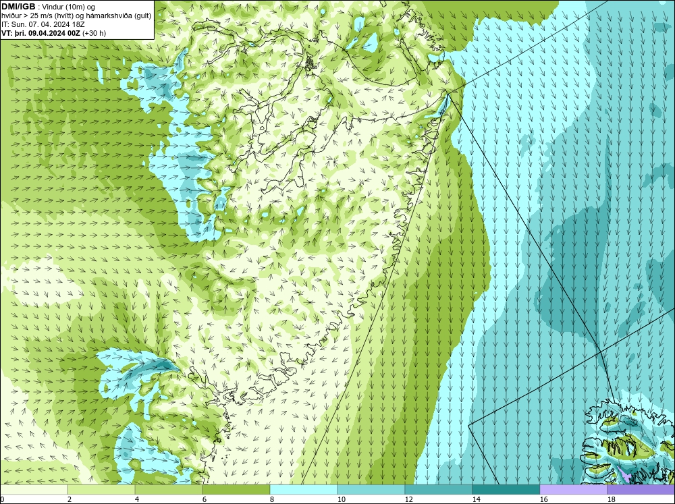Click the 4–6 m/s green legend swatch
The width and height of the screenshot is (675, 504).
[169, 490]
